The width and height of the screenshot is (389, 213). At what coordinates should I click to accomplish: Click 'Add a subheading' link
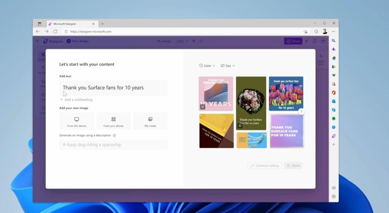click(78, 100)
